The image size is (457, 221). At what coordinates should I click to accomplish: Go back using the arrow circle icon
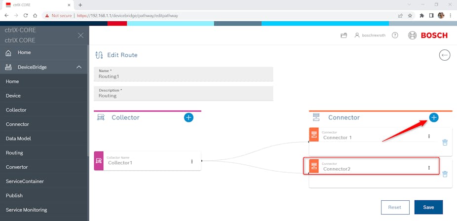tap(444, 55)
